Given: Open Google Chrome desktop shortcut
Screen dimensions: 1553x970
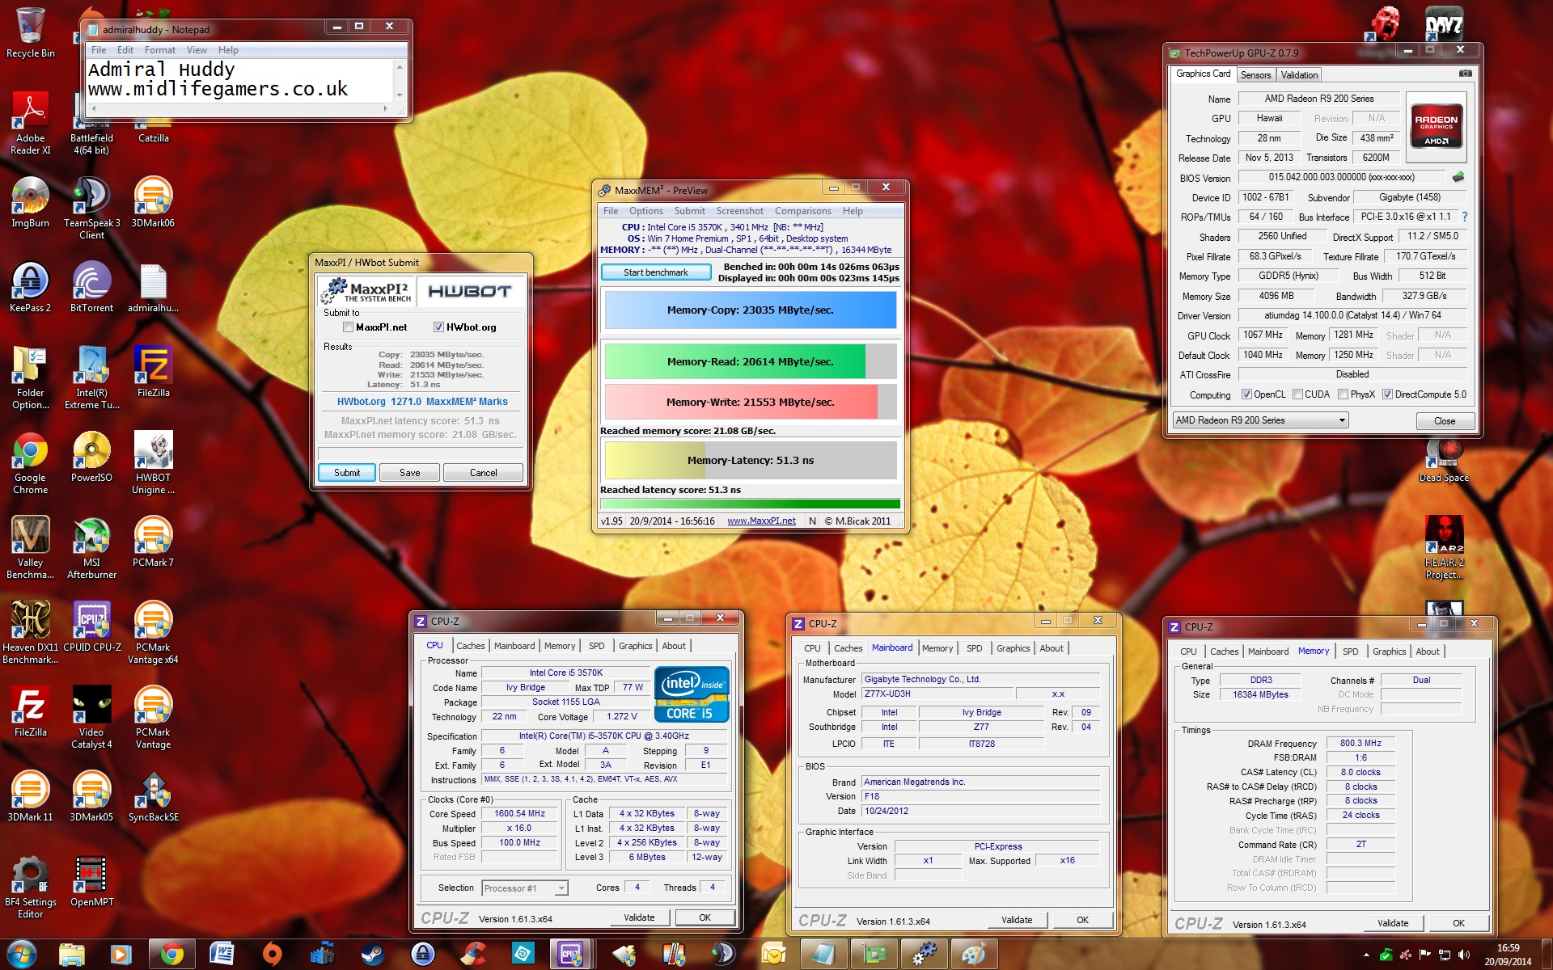Looking at the screenshot, I should click(30, 462).
